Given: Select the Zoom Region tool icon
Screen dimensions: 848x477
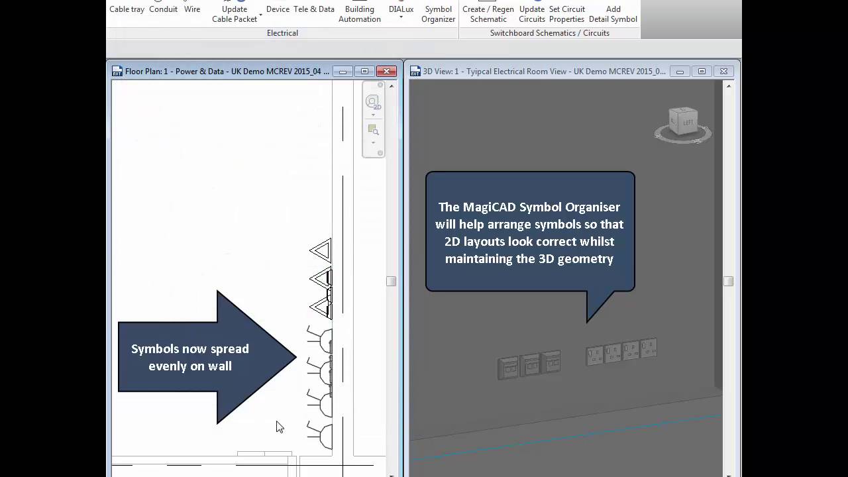Looking at the screenshot, I should [373, 130].
